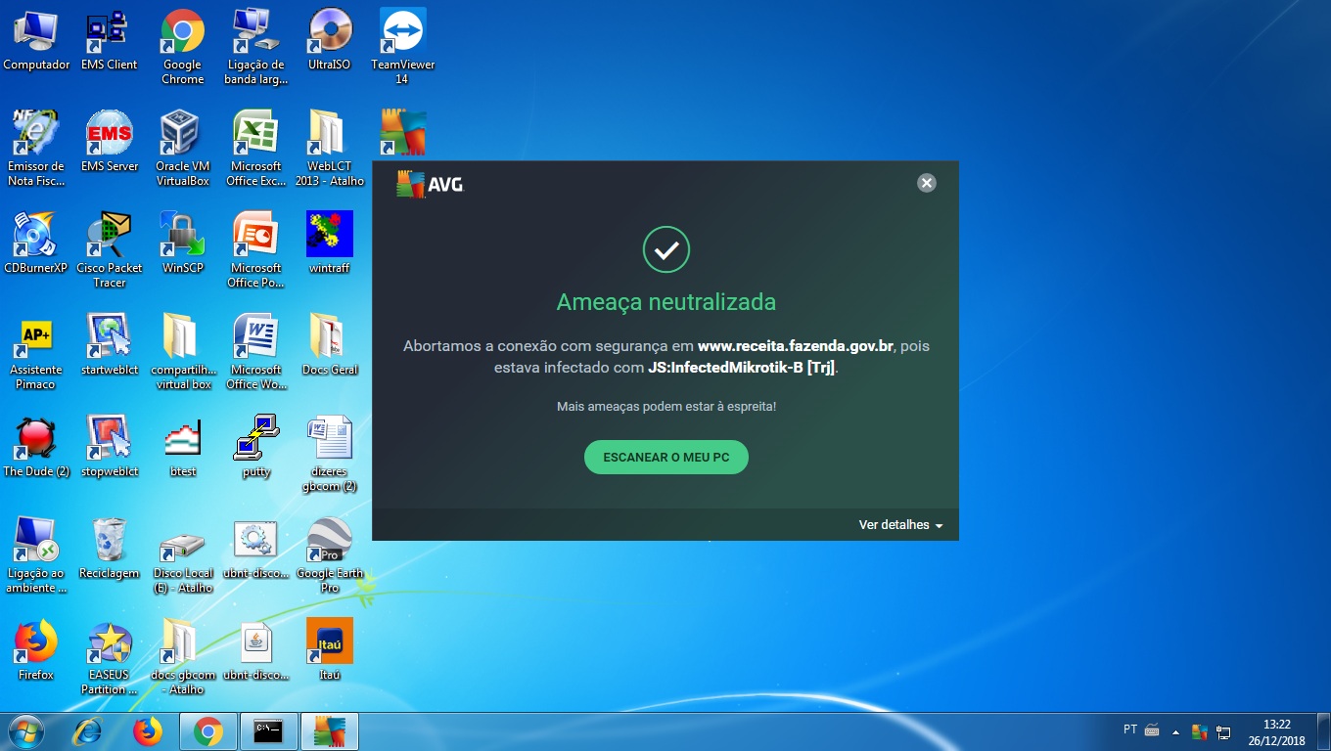
Task: Select the startweblct desktop shortcut
Action: pos(109,345)
